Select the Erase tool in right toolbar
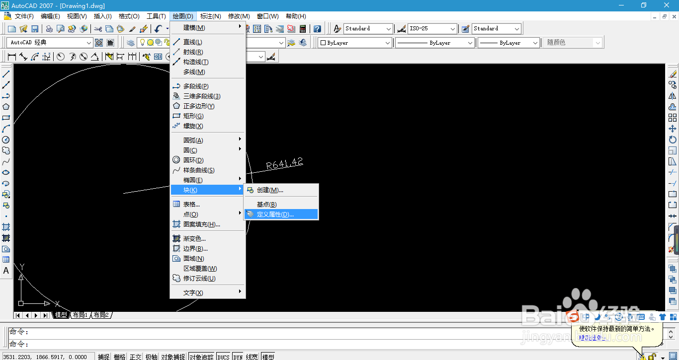The width and height of the screenshot is (679, 360). 673,74
